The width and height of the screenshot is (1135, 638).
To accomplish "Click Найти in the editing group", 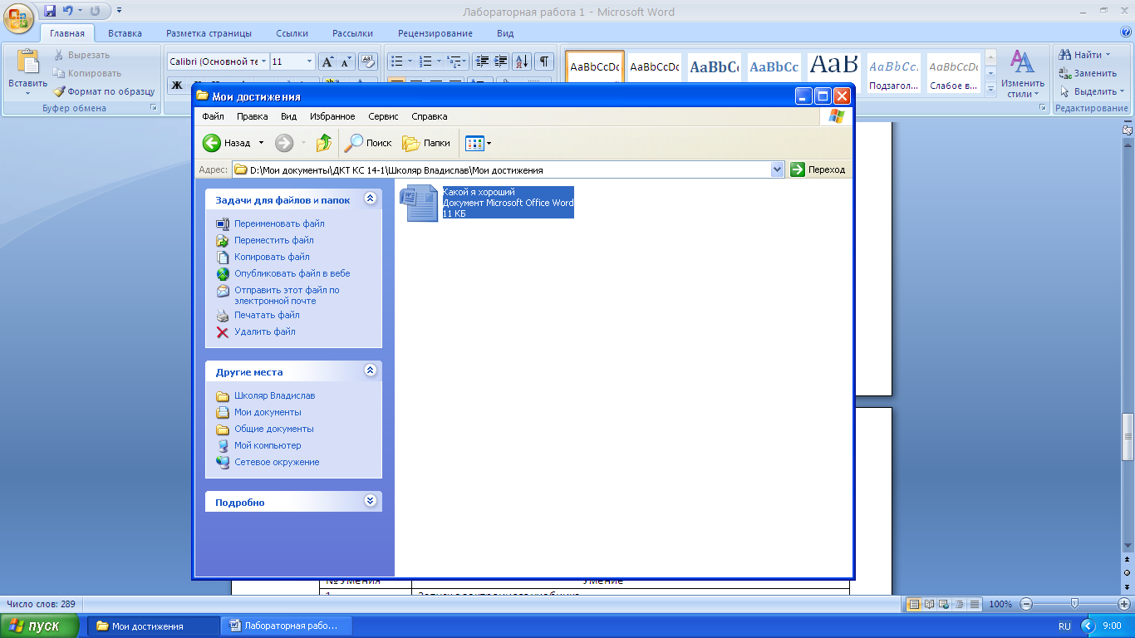I will [x=1085, y=55].
